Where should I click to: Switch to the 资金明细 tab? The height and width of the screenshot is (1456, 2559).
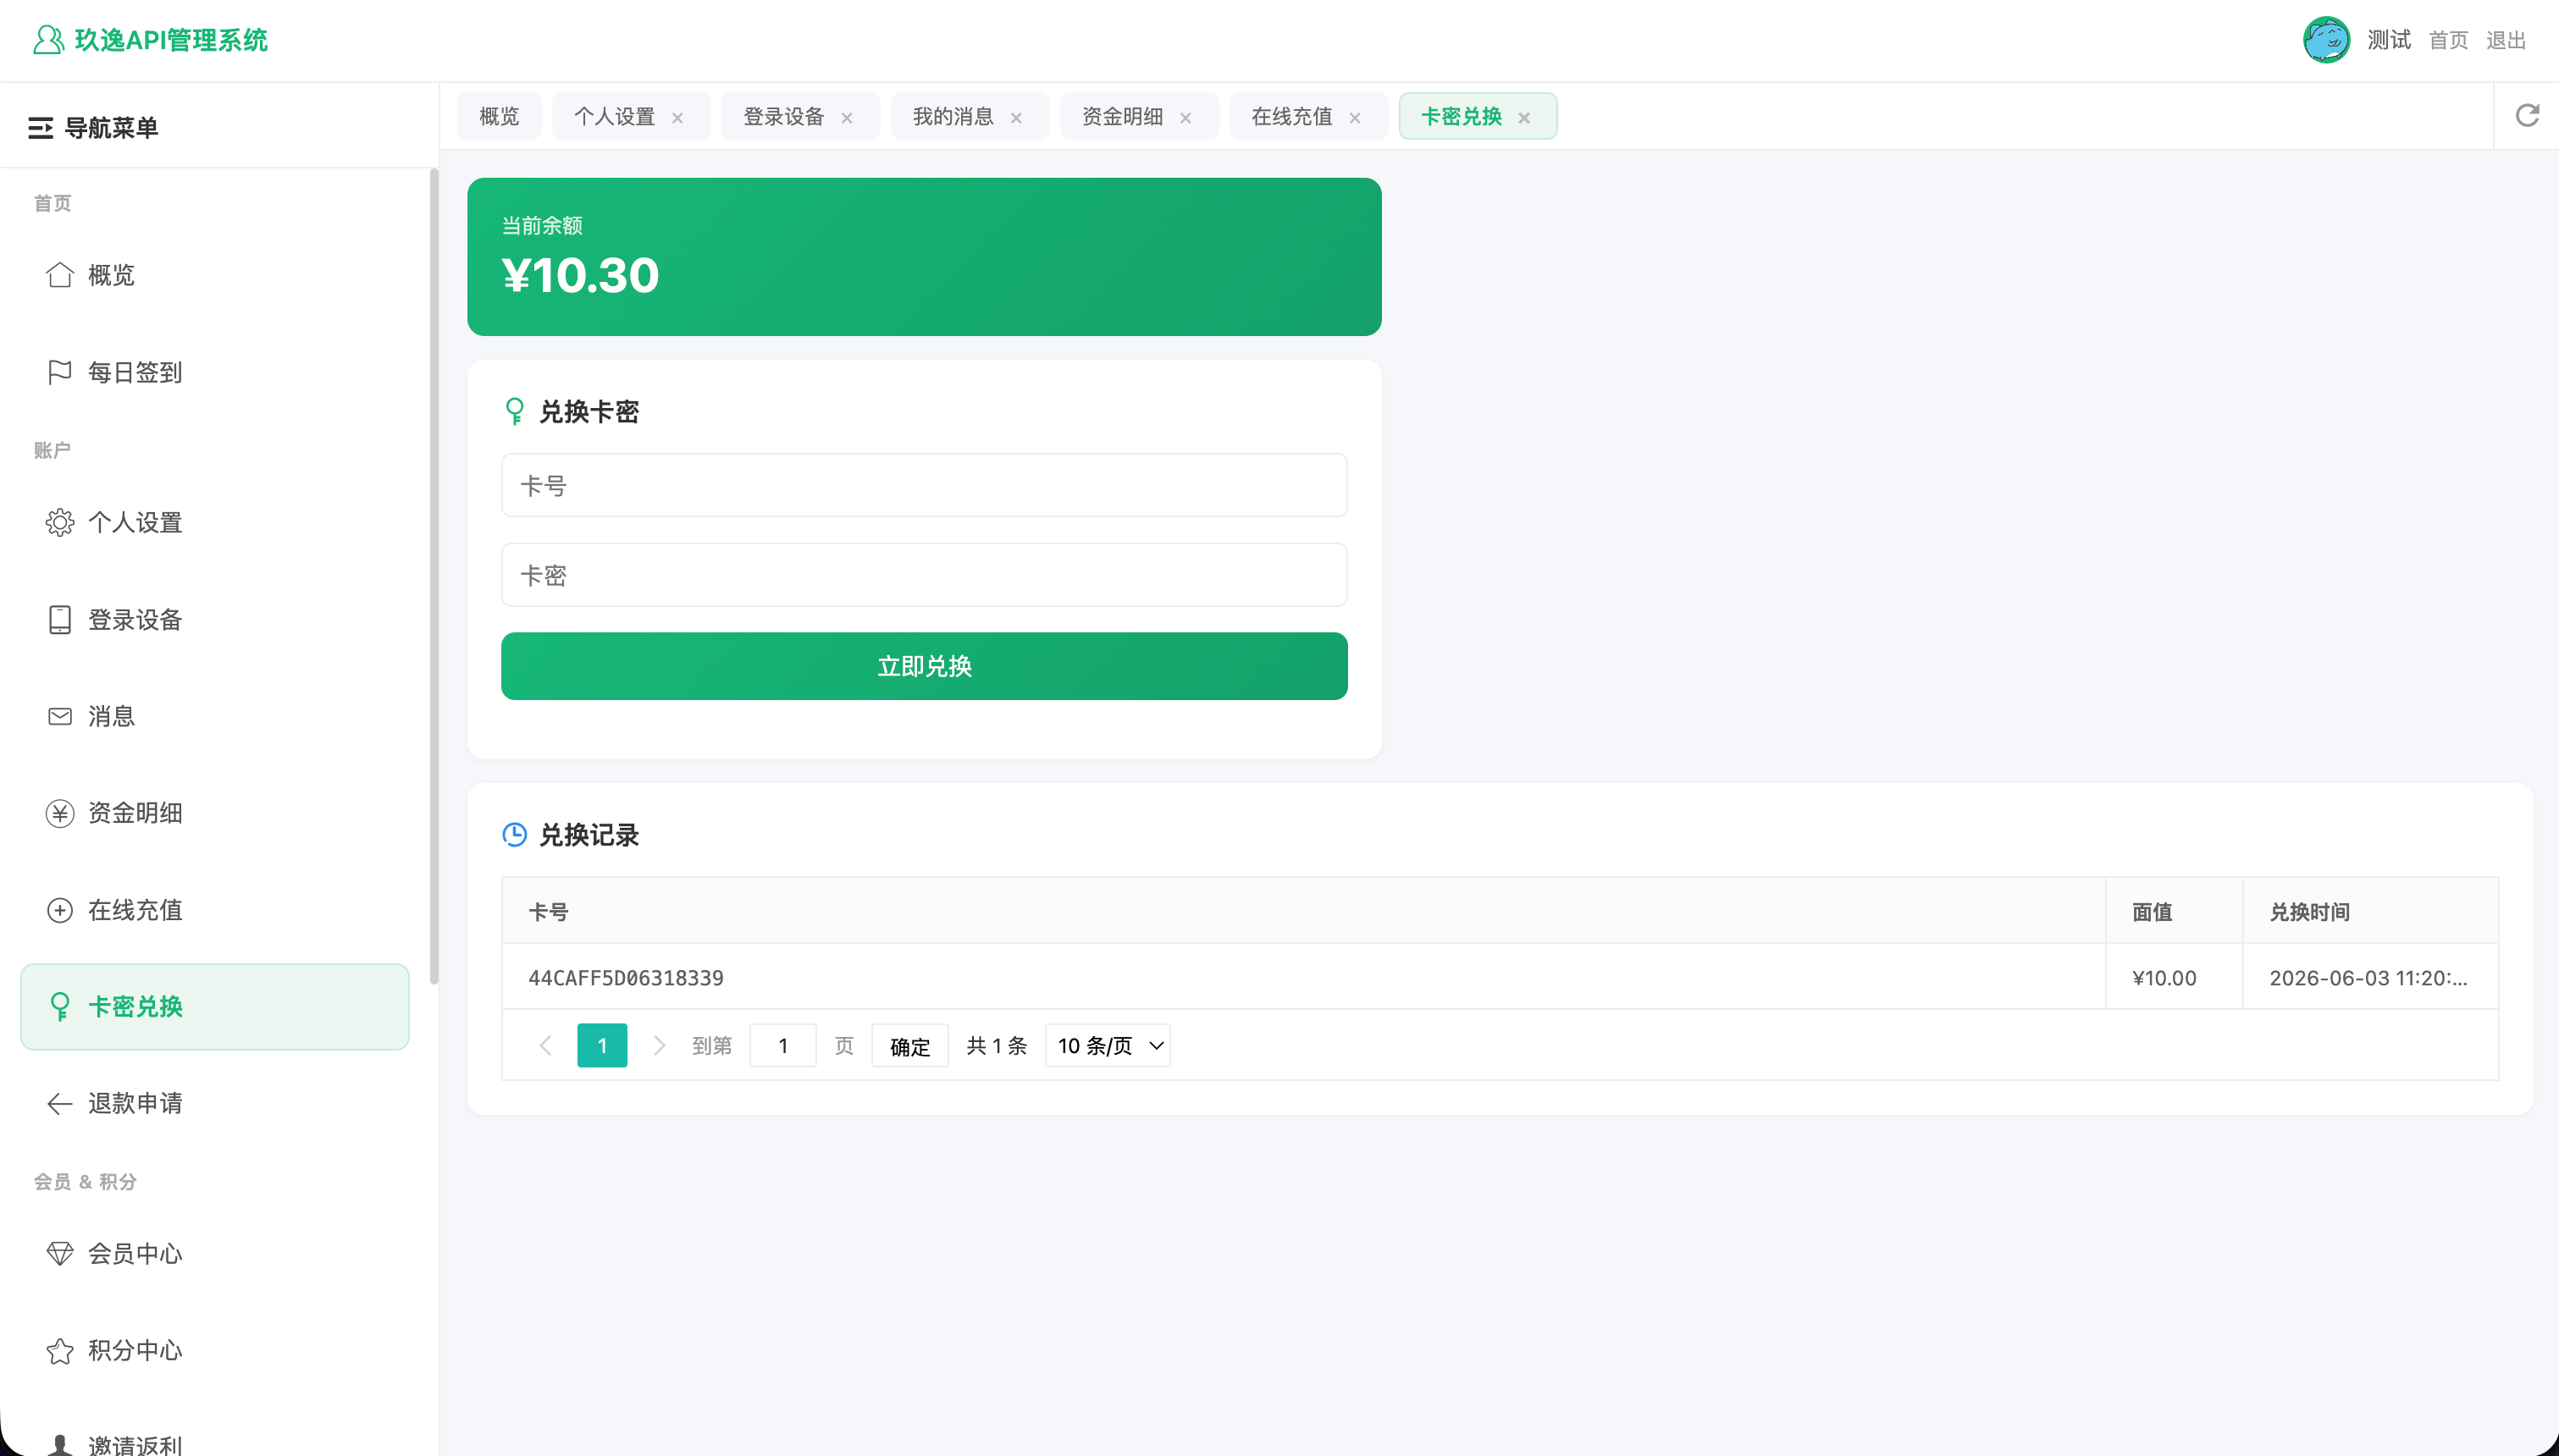tap(1122, 116)
